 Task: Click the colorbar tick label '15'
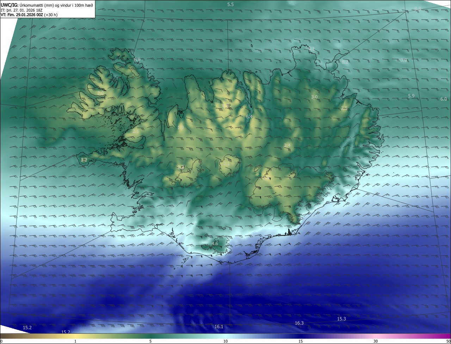[301, 341]
